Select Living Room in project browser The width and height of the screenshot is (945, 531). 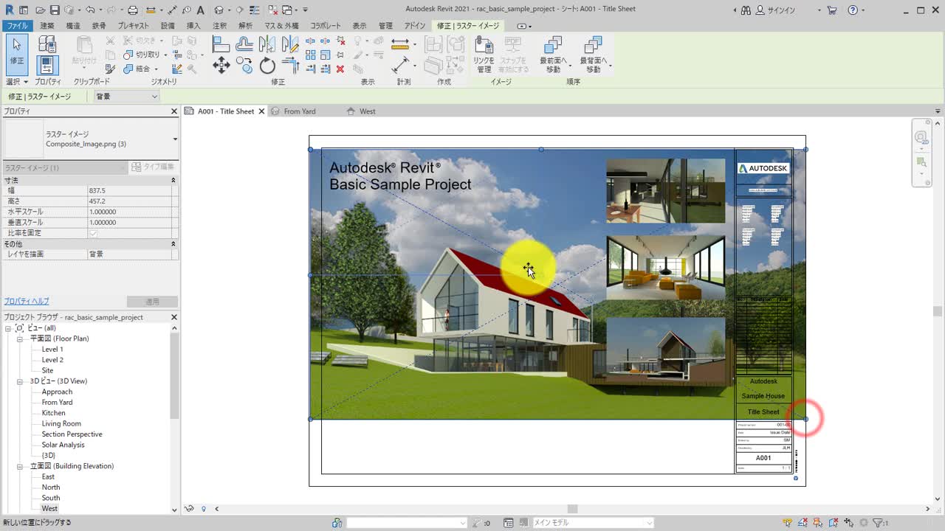pyautogui.click(x=61, y=423)
